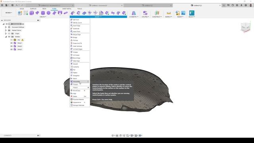The height and width of the screenshot is (143, 254).
Task: Expand the Document Settings node
Action: tap(6, 27)
